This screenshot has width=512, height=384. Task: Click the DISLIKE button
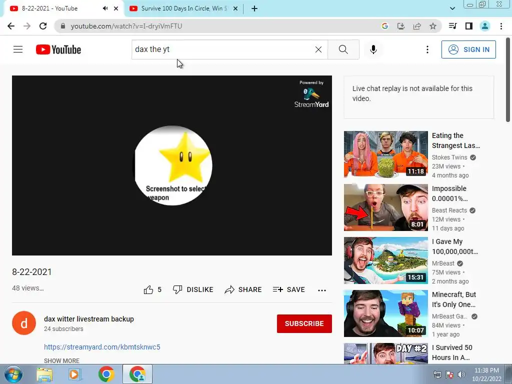pos(193,289)
